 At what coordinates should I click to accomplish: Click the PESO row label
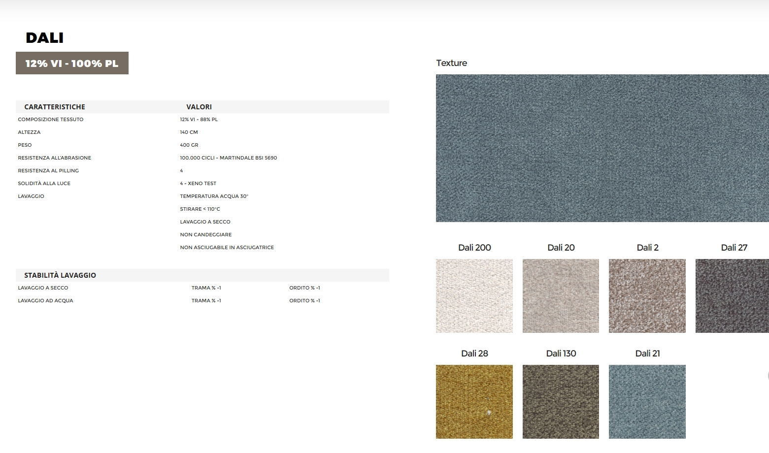coord(25,145)
